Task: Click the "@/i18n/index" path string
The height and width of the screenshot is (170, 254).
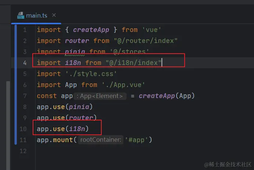Action: tap(134, 63)
